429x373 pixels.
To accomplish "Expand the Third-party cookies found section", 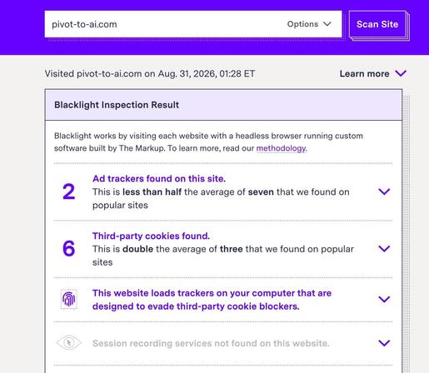I will click(x=384, y=249).
